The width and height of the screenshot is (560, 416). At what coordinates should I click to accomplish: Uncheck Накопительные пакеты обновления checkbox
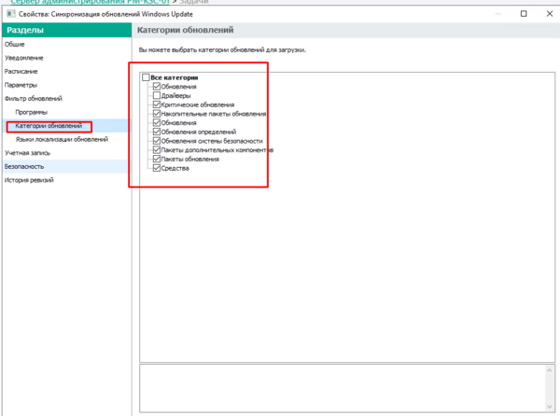[157, 114]
